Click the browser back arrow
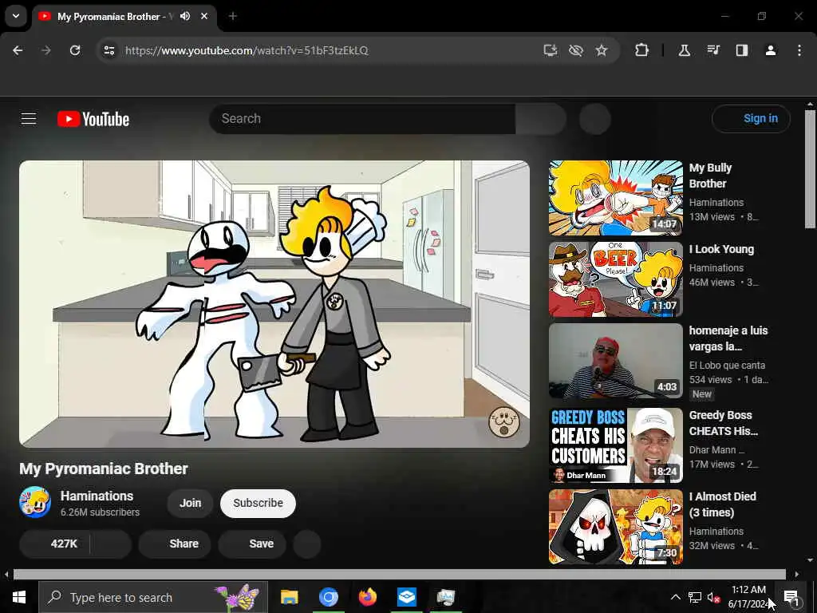This screenshot has width=817, height=613. click(x=18, y=50)
